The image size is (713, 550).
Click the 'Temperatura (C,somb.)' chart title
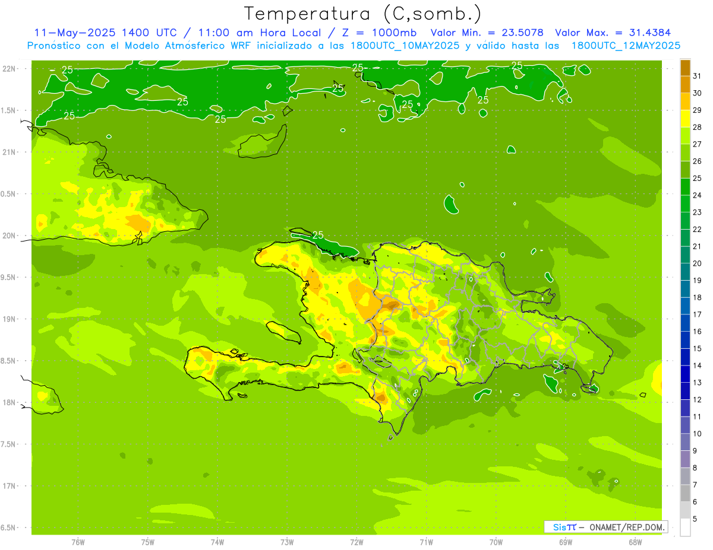click(x=363, y=14)
